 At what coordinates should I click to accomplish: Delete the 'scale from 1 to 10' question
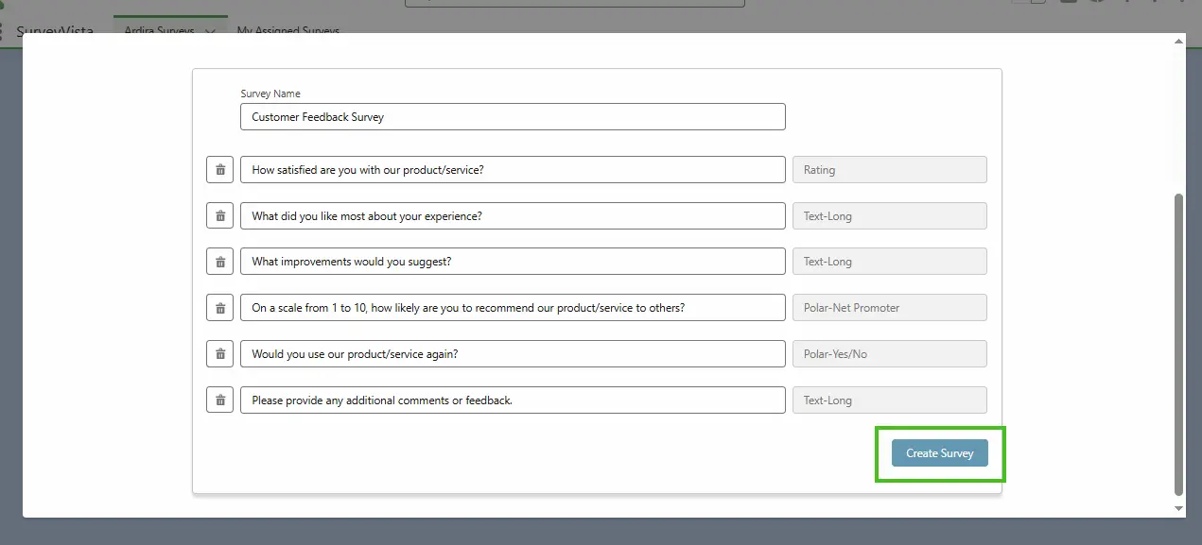coord(219,308)
